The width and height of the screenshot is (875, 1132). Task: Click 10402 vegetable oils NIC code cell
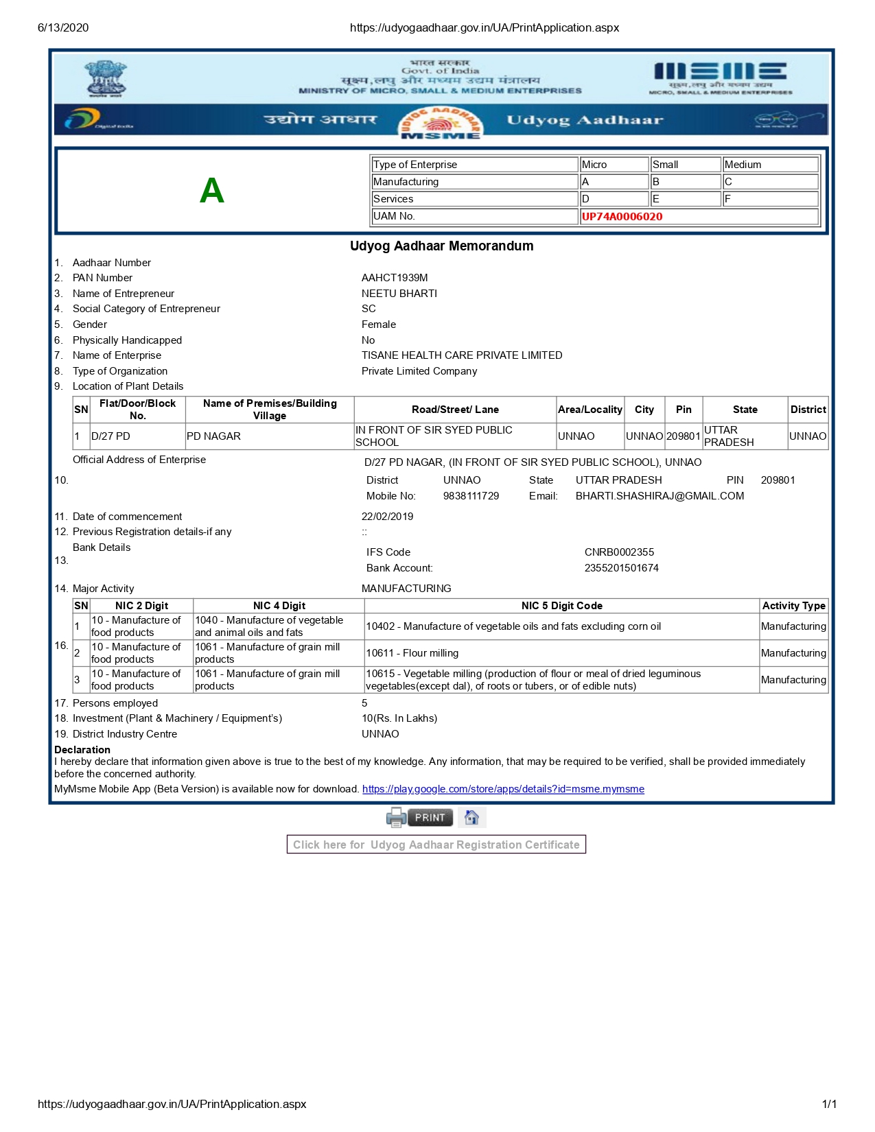(561, 626)
